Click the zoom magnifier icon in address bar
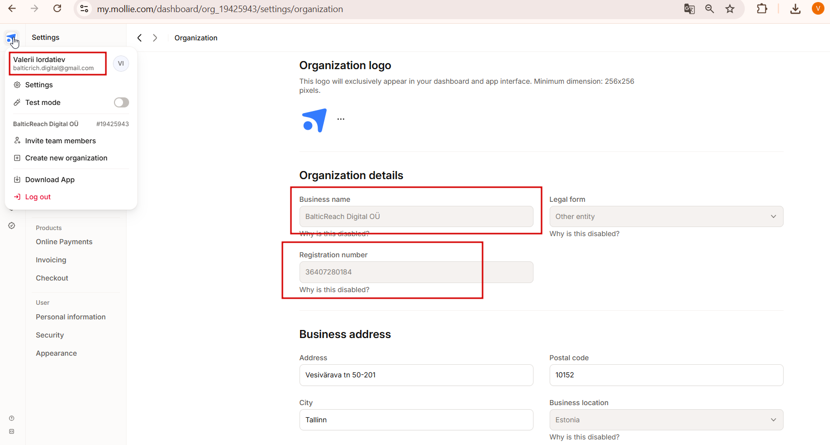Viewport: 830px width, 445px height. pos(709,9)
